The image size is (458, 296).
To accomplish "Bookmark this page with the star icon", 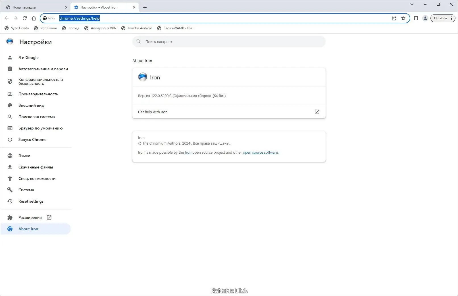I will tap(403, 18).
